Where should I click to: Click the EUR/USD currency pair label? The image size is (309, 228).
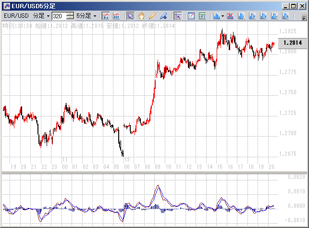(x=16, y=16)
